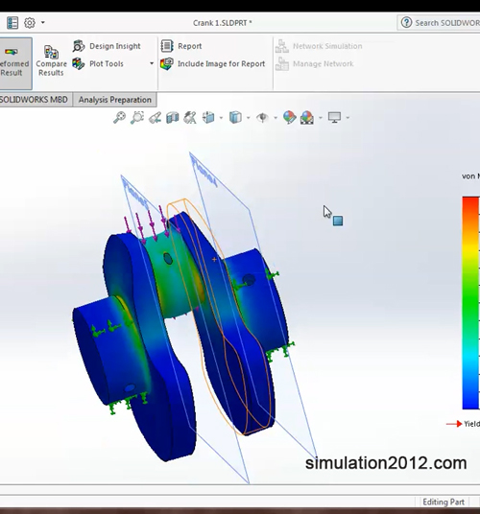Expand the Display Style dropdown arrow
The image size is (480, 514).
click(x=249, y=118)
